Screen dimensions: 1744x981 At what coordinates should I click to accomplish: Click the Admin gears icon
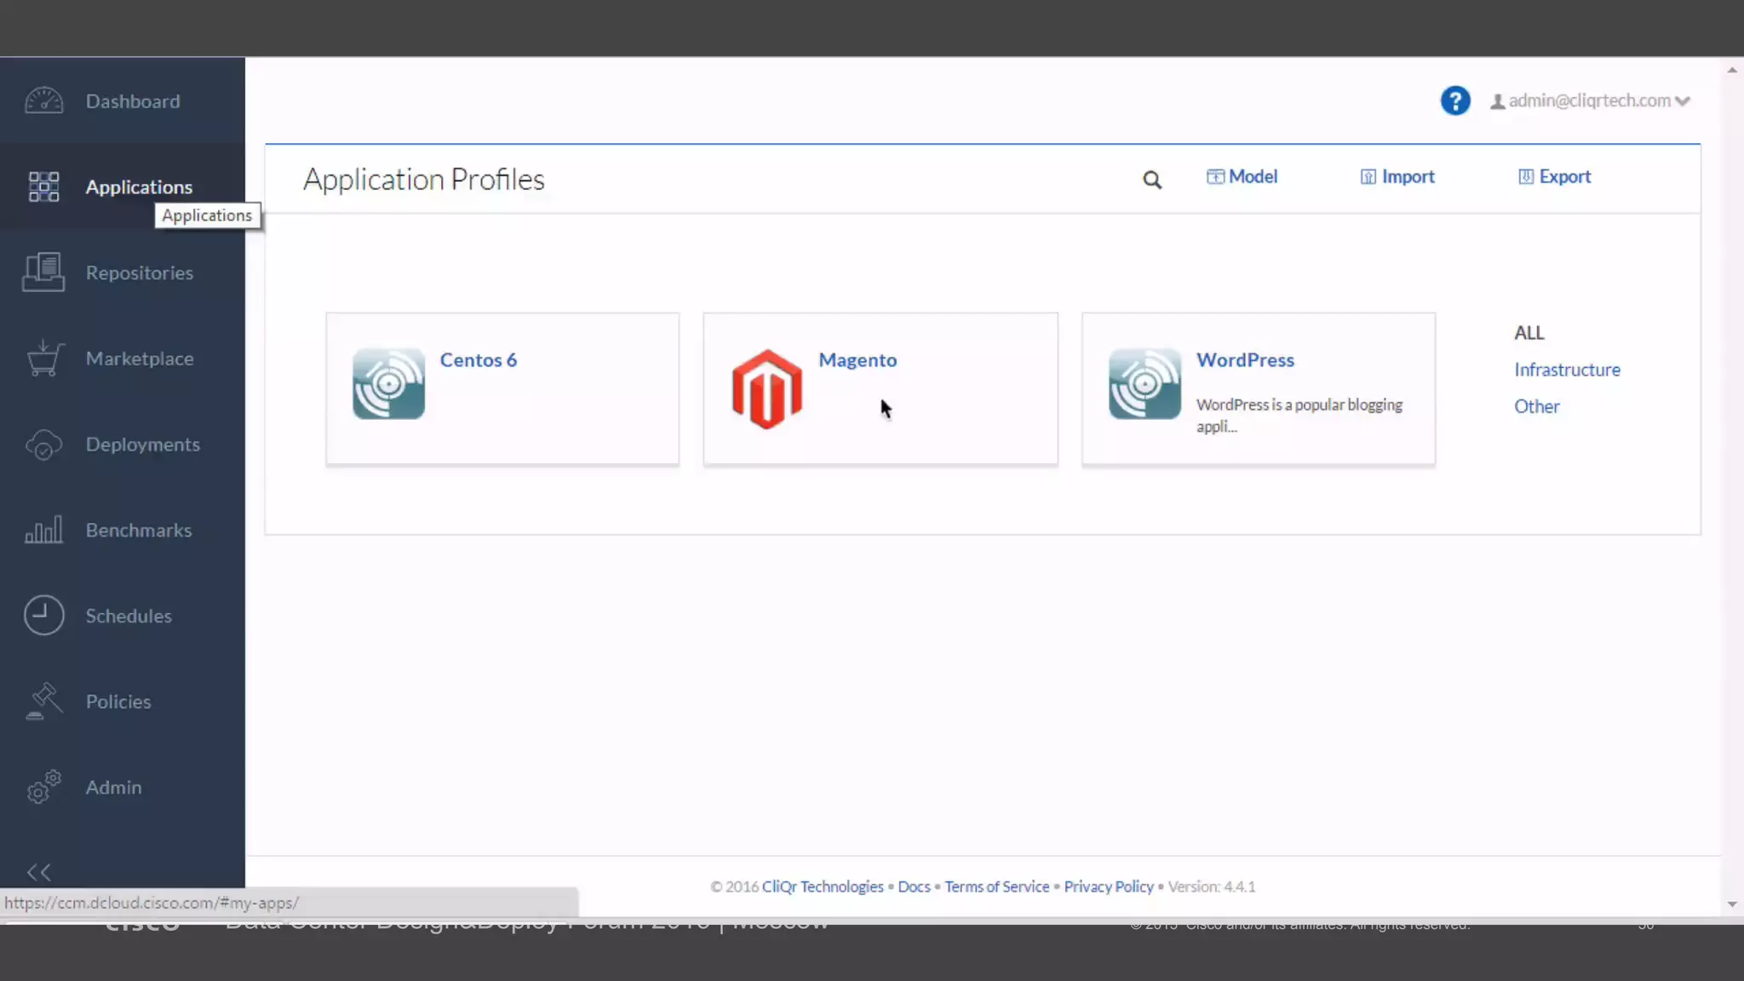tap(43, 787)
